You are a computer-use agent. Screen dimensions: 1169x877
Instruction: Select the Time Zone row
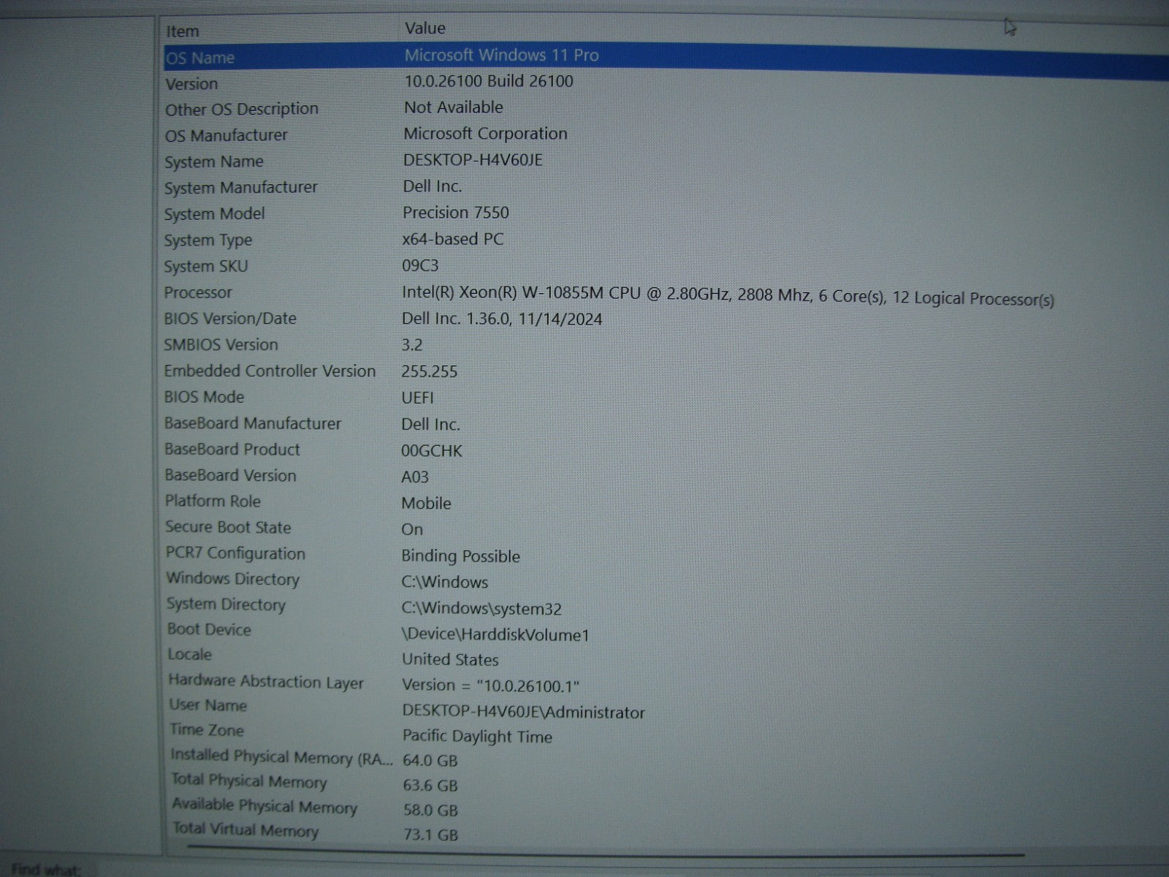coord(207,730)
